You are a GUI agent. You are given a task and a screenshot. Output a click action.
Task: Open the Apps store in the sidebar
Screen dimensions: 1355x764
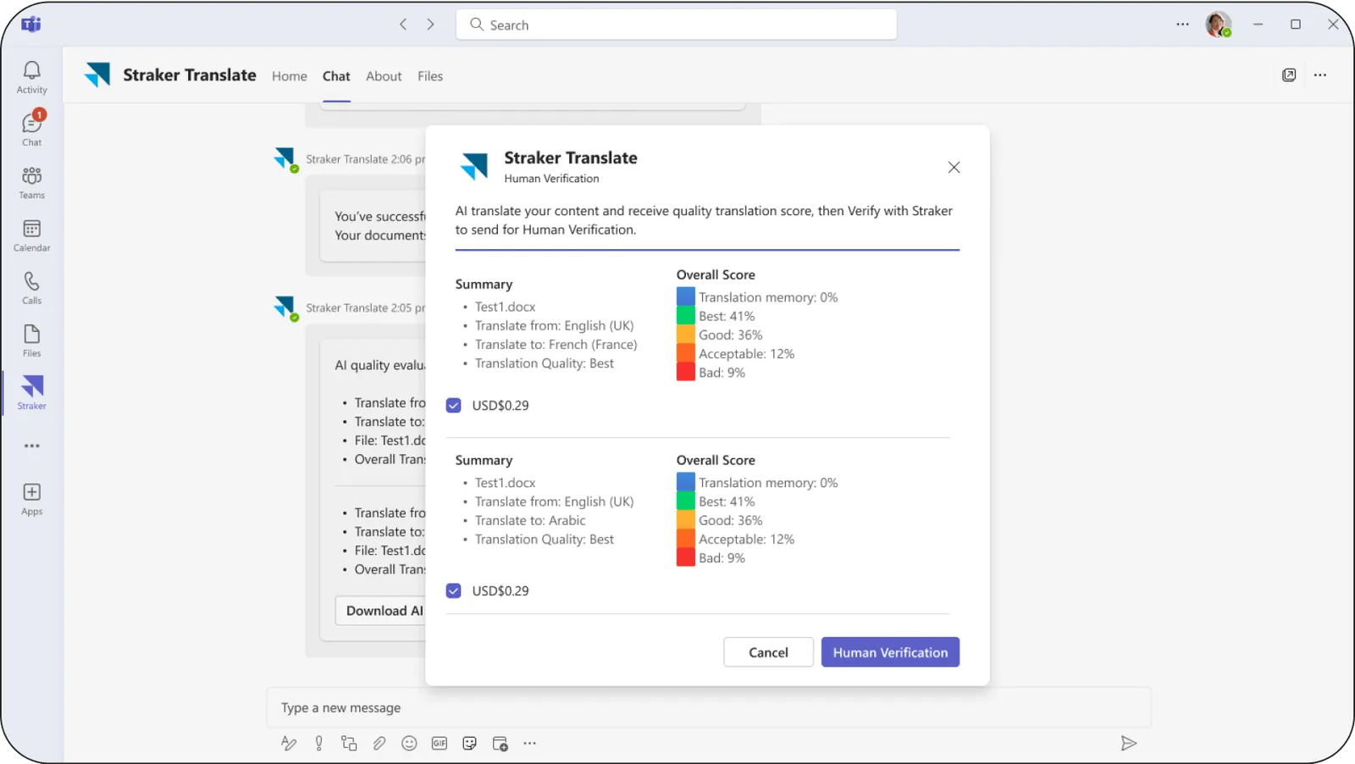point(31,499)
